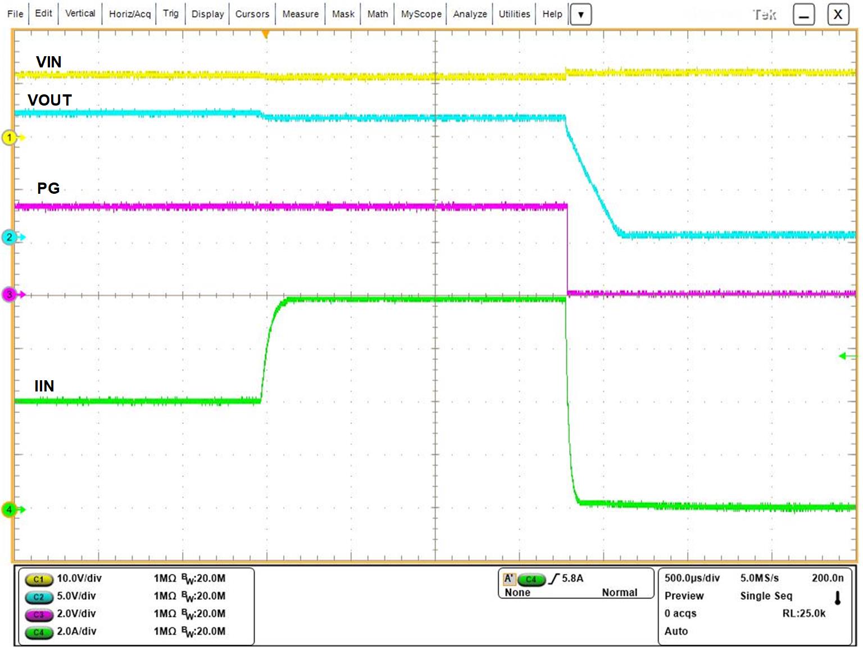Open the MyScope menu
This screenshot has width=863, height=647.
(421, 13)
